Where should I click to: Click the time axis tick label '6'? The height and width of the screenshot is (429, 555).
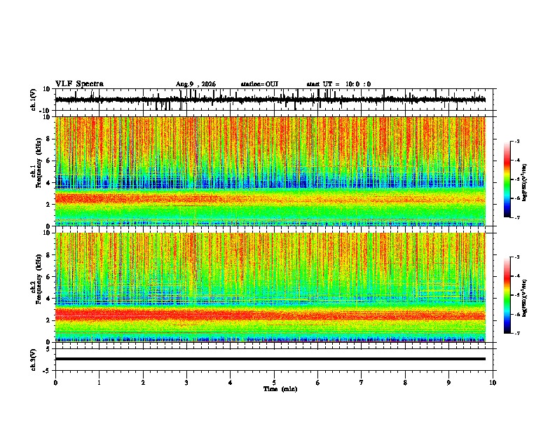point(318,383)
